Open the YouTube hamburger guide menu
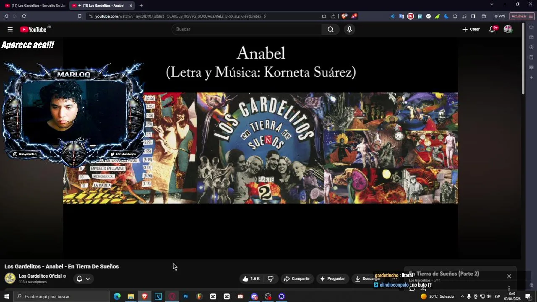The image size is (537, 302). (x=10, y=29)
